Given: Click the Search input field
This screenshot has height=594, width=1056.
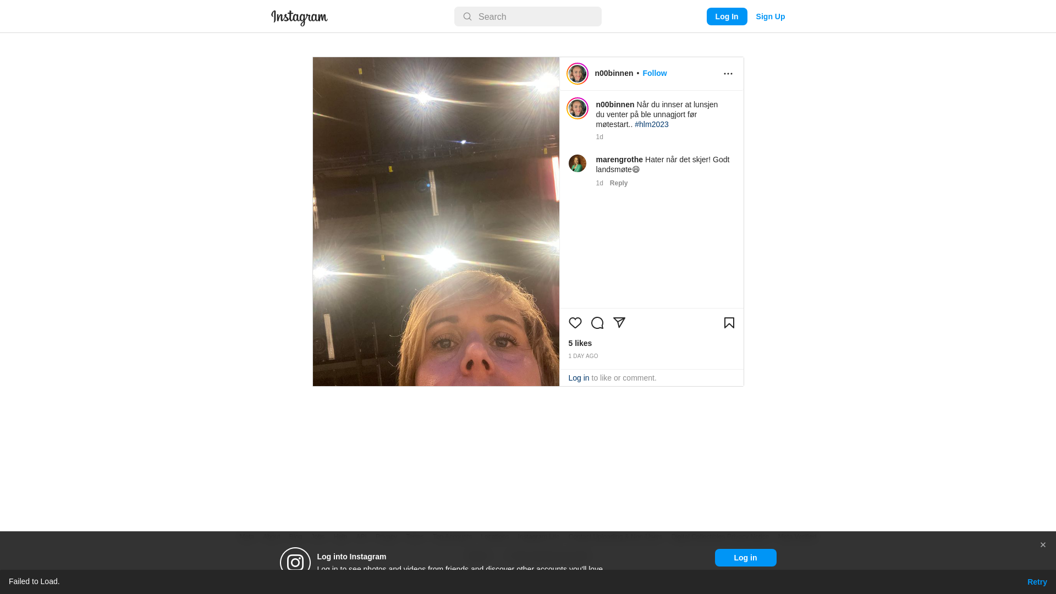Looking at the screenshot, I should [x=528, y=16].
